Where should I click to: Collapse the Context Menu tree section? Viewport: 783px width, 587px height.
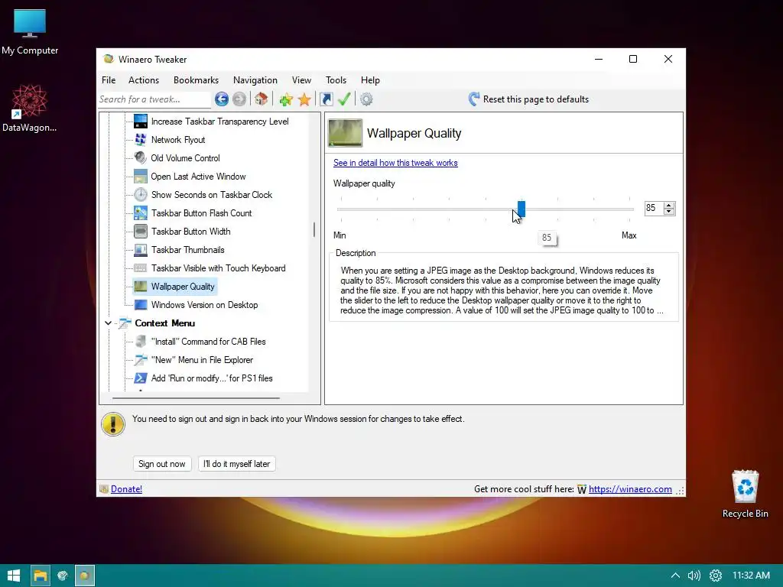[108, 323]
